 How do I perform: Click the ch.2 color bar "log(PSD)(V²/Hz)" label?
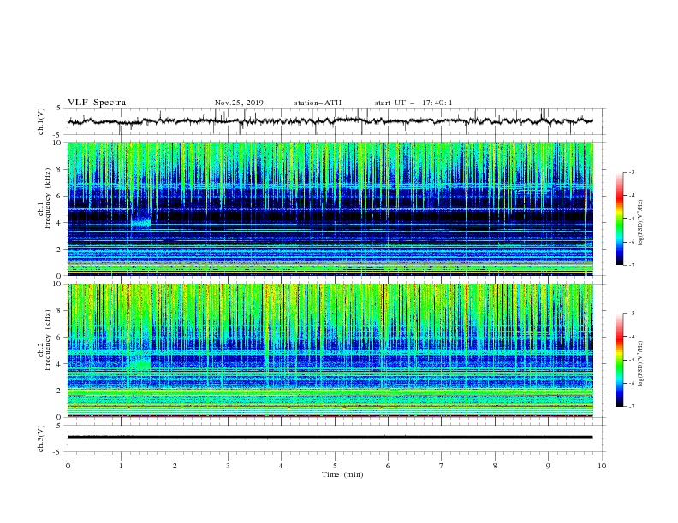pos(640,363)
